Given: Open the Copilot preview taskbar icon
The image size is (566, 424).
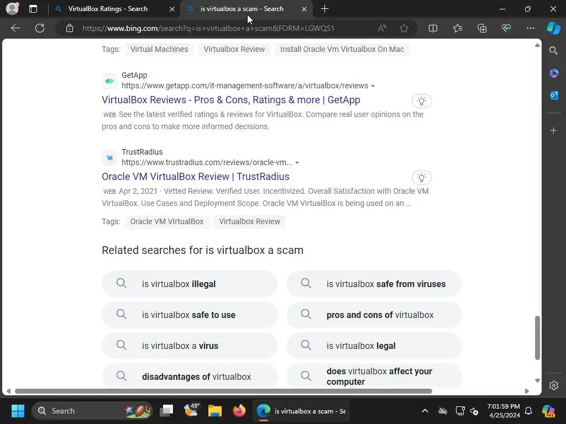Looking at the screenshot, I should point(548,411).
